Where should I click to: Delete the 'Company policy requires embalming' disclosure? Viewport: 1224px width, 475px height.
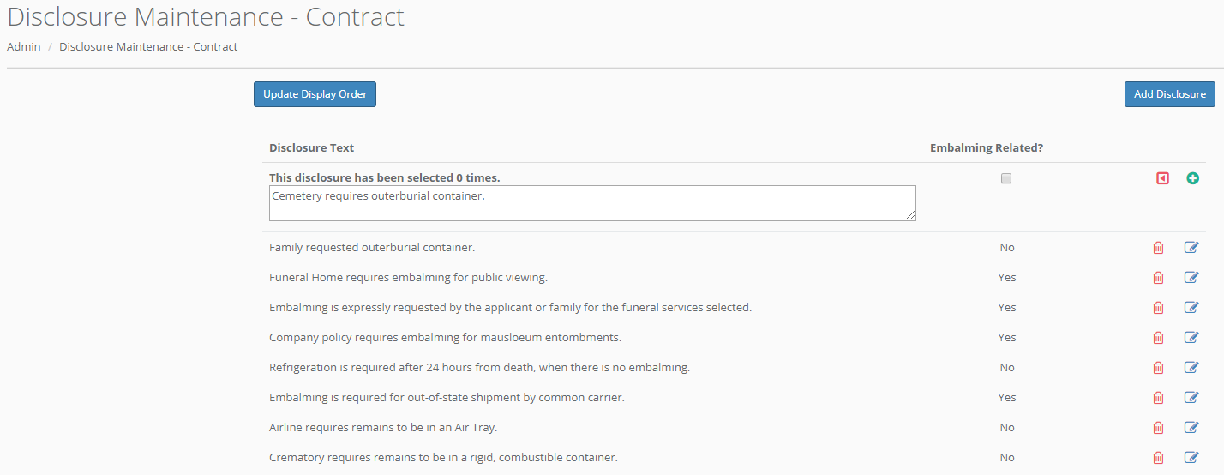click(1158, 338)
